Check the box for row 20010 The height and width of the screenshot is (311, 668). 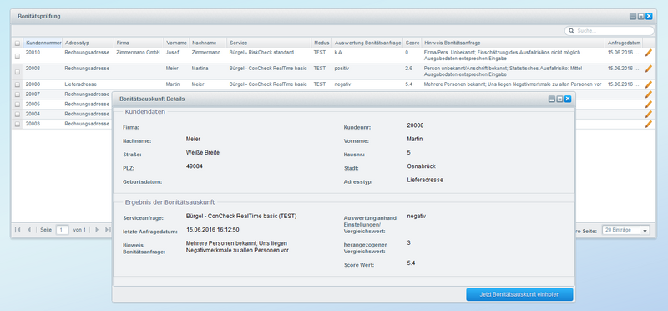pyautogui.click(x=18, y=56)
